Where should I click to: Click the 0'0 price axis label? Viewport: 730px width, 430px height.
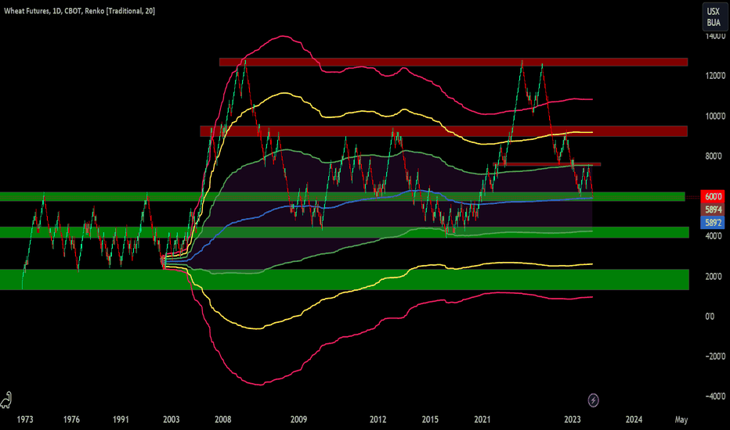pos(710,317)
